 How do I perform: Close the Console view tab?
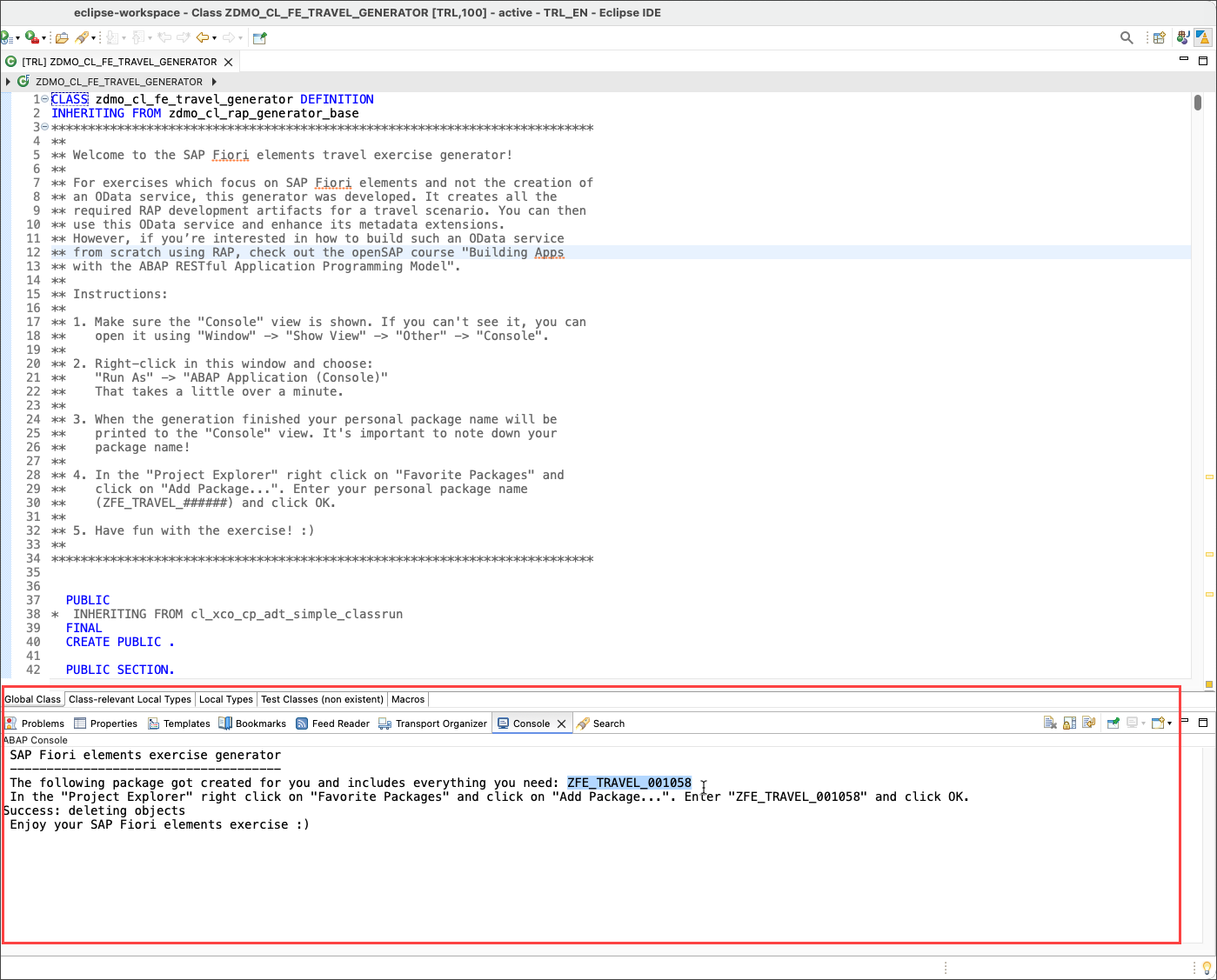tap(562, 723)
